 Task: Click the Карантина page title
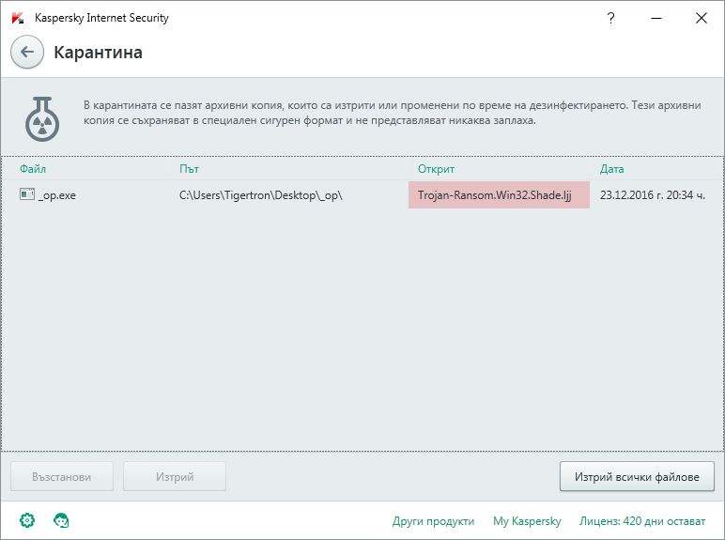tap(98, 53)
